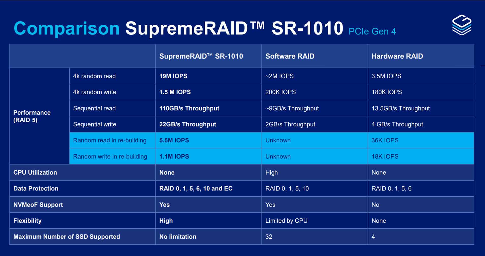Viewport: 485px width, 256px height.
Task: Select the '32' maximum SSD cell
Action: click(x=315, y=237)
